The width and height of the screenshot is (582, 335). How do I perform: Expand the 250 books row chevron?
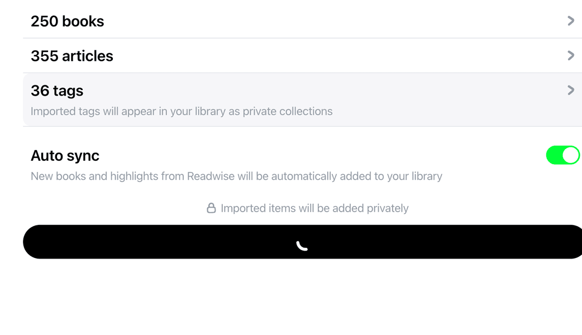click(x=570, y=21)
